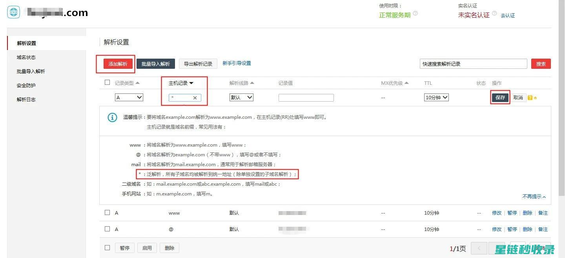Click 暂停 for the @ record

(512, 229)
